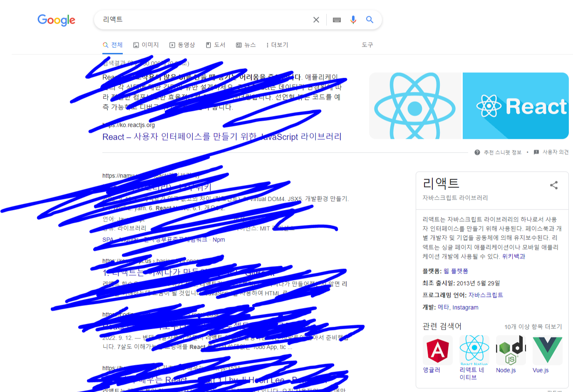The image size is (573, 392).
Task: Open the 뉴스 tab
Action: point(246,45)
